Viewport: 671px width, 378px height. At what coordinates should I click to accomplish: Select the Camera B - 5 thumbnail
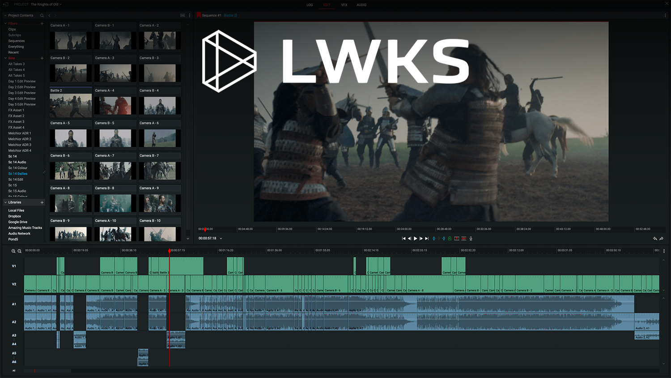click(x=115, y=138)
